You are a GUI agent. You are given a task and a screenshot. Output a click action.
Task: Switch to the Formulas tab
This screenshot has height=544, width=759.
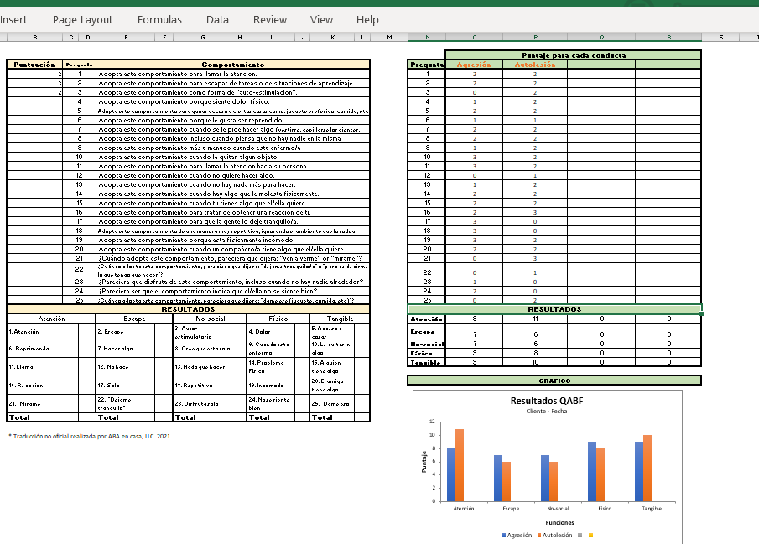tap(159, 19)
